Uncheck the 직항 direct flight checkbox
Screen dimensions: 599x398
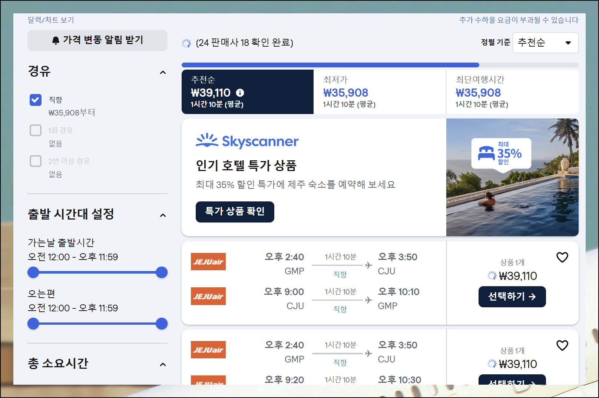pos(36,100)
